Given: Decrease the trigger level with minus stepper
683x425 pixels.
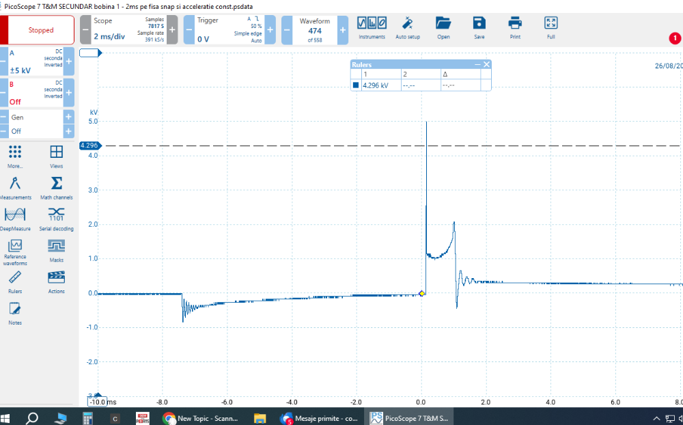Looking at the screenshot, I should (x=188, y=29).
